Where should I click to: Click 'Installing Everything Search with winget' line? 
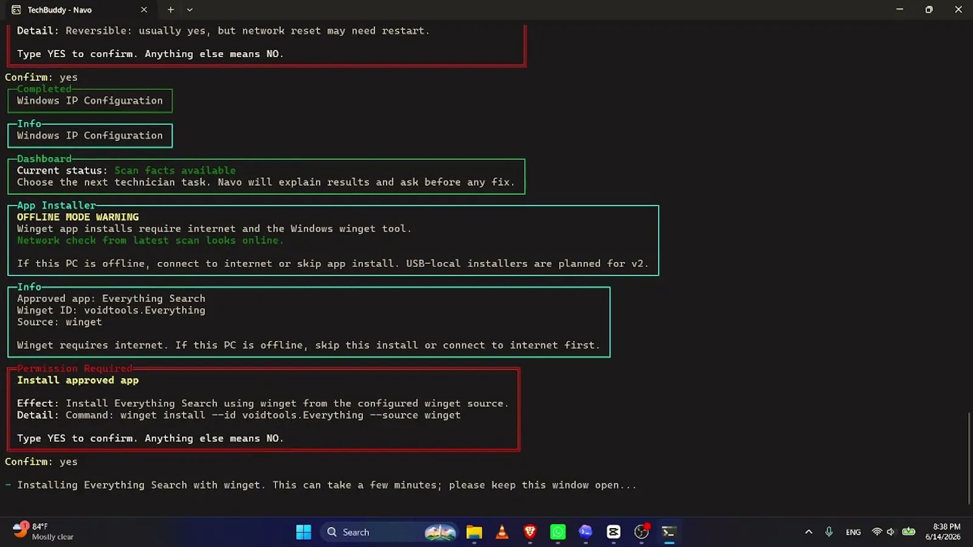(327, 485)
